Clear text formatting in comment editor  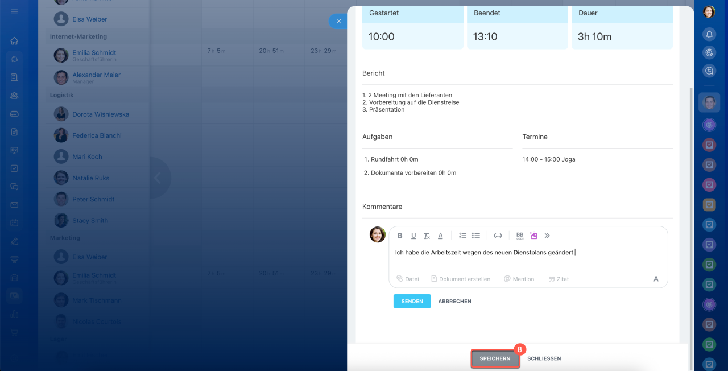tap(427, 236)
